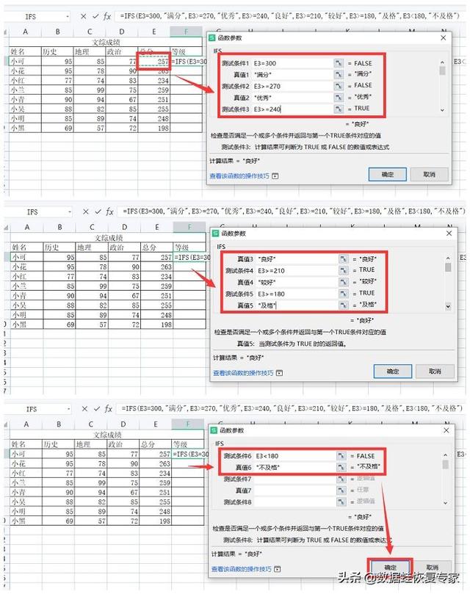Open 查看该函数的操作技巧 link in 测试条件1 dialog
The image size is (470, 594).
coord(239,176)
